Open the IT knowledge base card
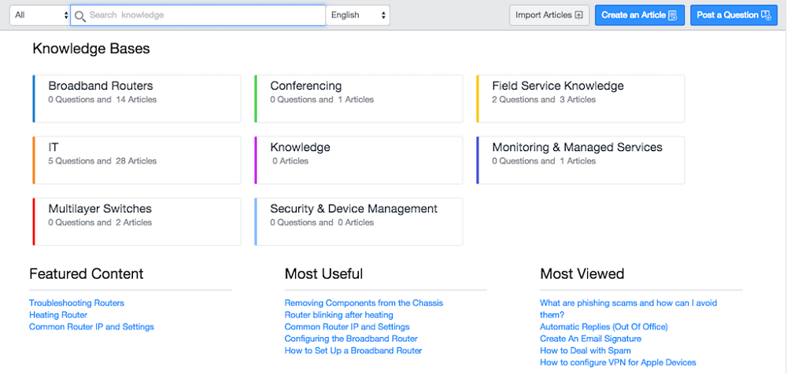 137,159
